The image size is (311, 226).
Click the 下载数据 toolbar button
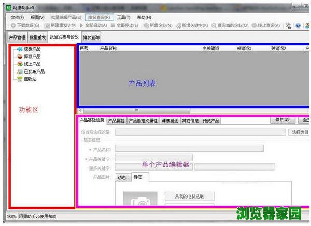[24, 25]
